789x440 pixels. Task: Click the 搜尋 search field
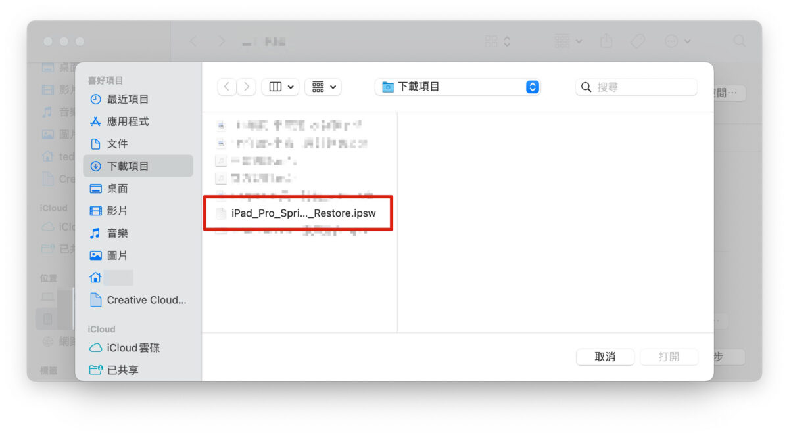pos(636,87)
